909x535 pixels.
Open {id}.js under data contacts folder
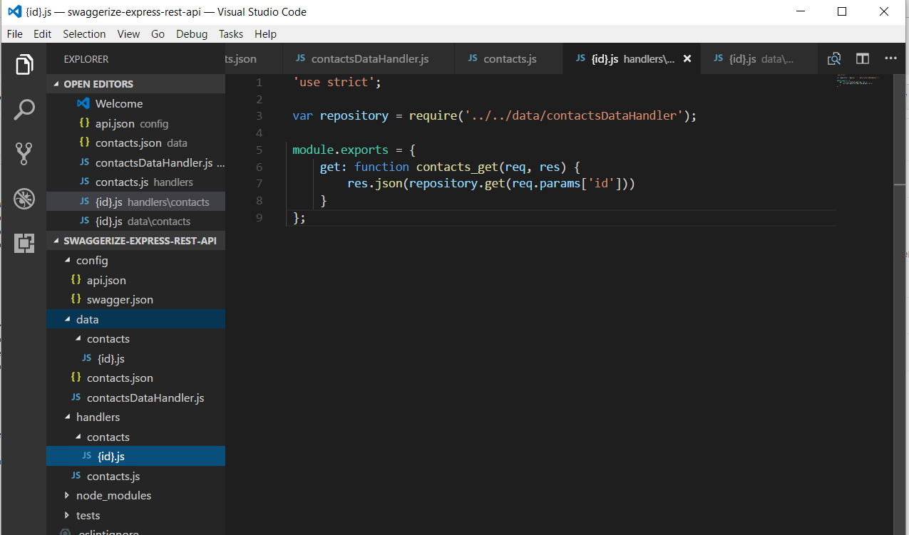click(135, 358)
